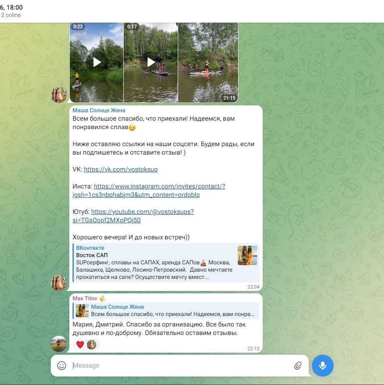Click the preview text 'SUPсерфинг, сплавы на САПАХ'
The image size is (384, 385).
pos(118,262)
